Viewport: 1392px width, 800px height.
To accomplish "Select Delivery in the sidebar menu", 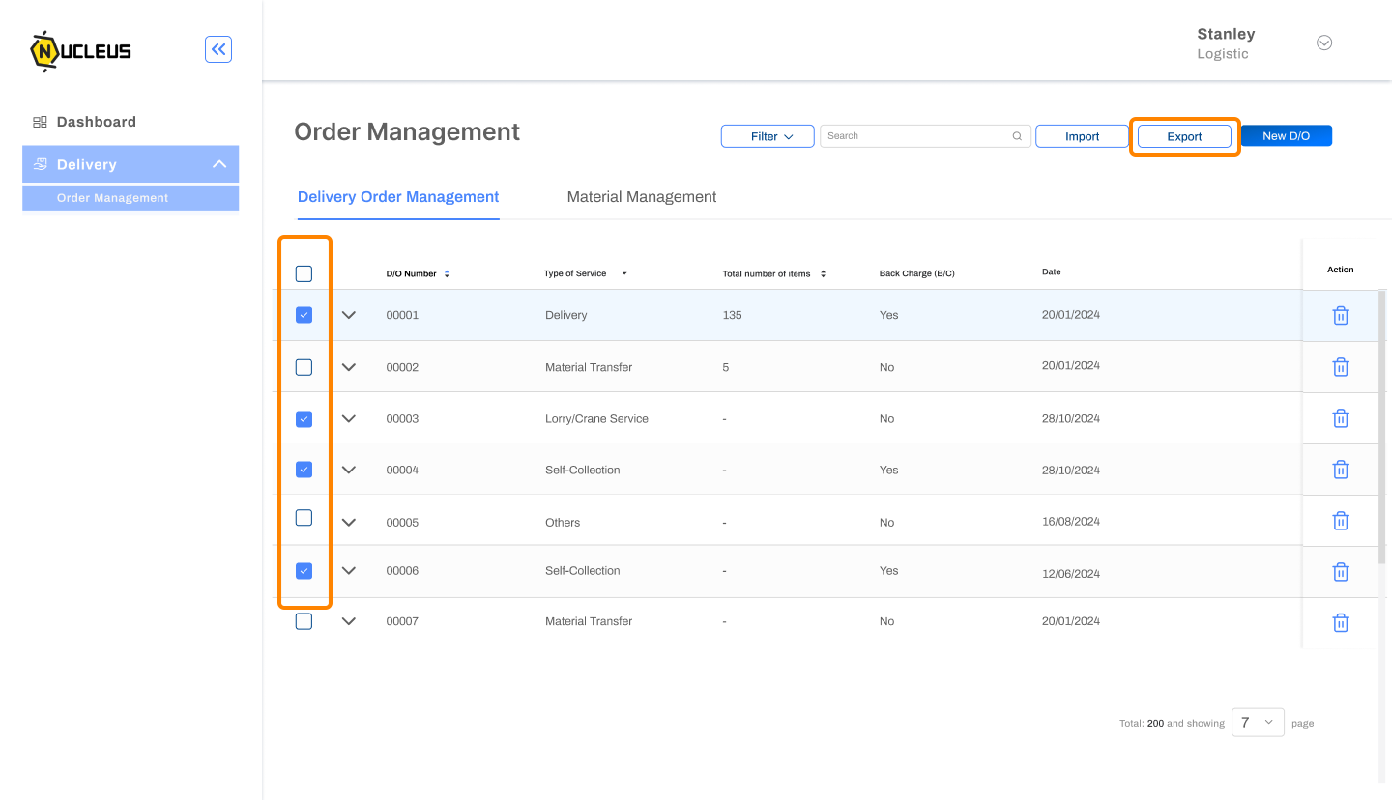I will (130, 164).
